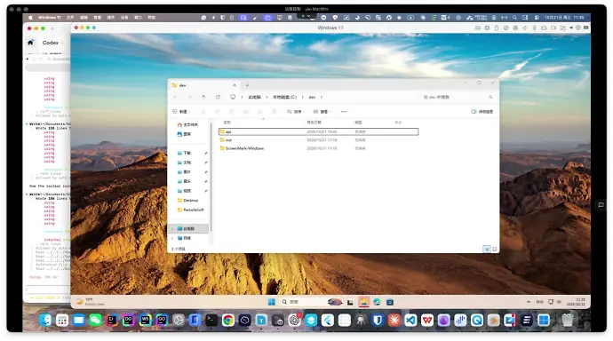Open the RemoteSoft folder in sidebar
This screenshot has width=613, height=341.
[x=190, y=210]
